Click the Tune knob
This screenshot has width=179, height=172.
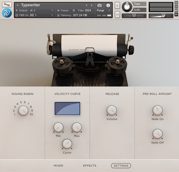[x=127, y=7]
